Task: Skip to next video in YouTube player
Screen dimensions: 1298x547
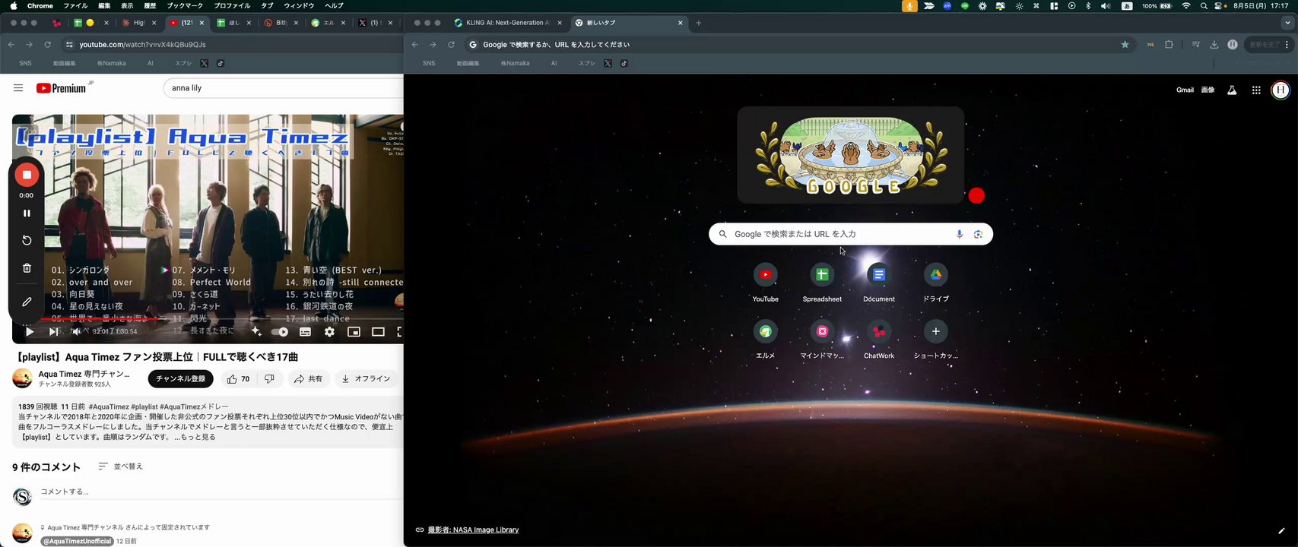Action: (54, 332)
